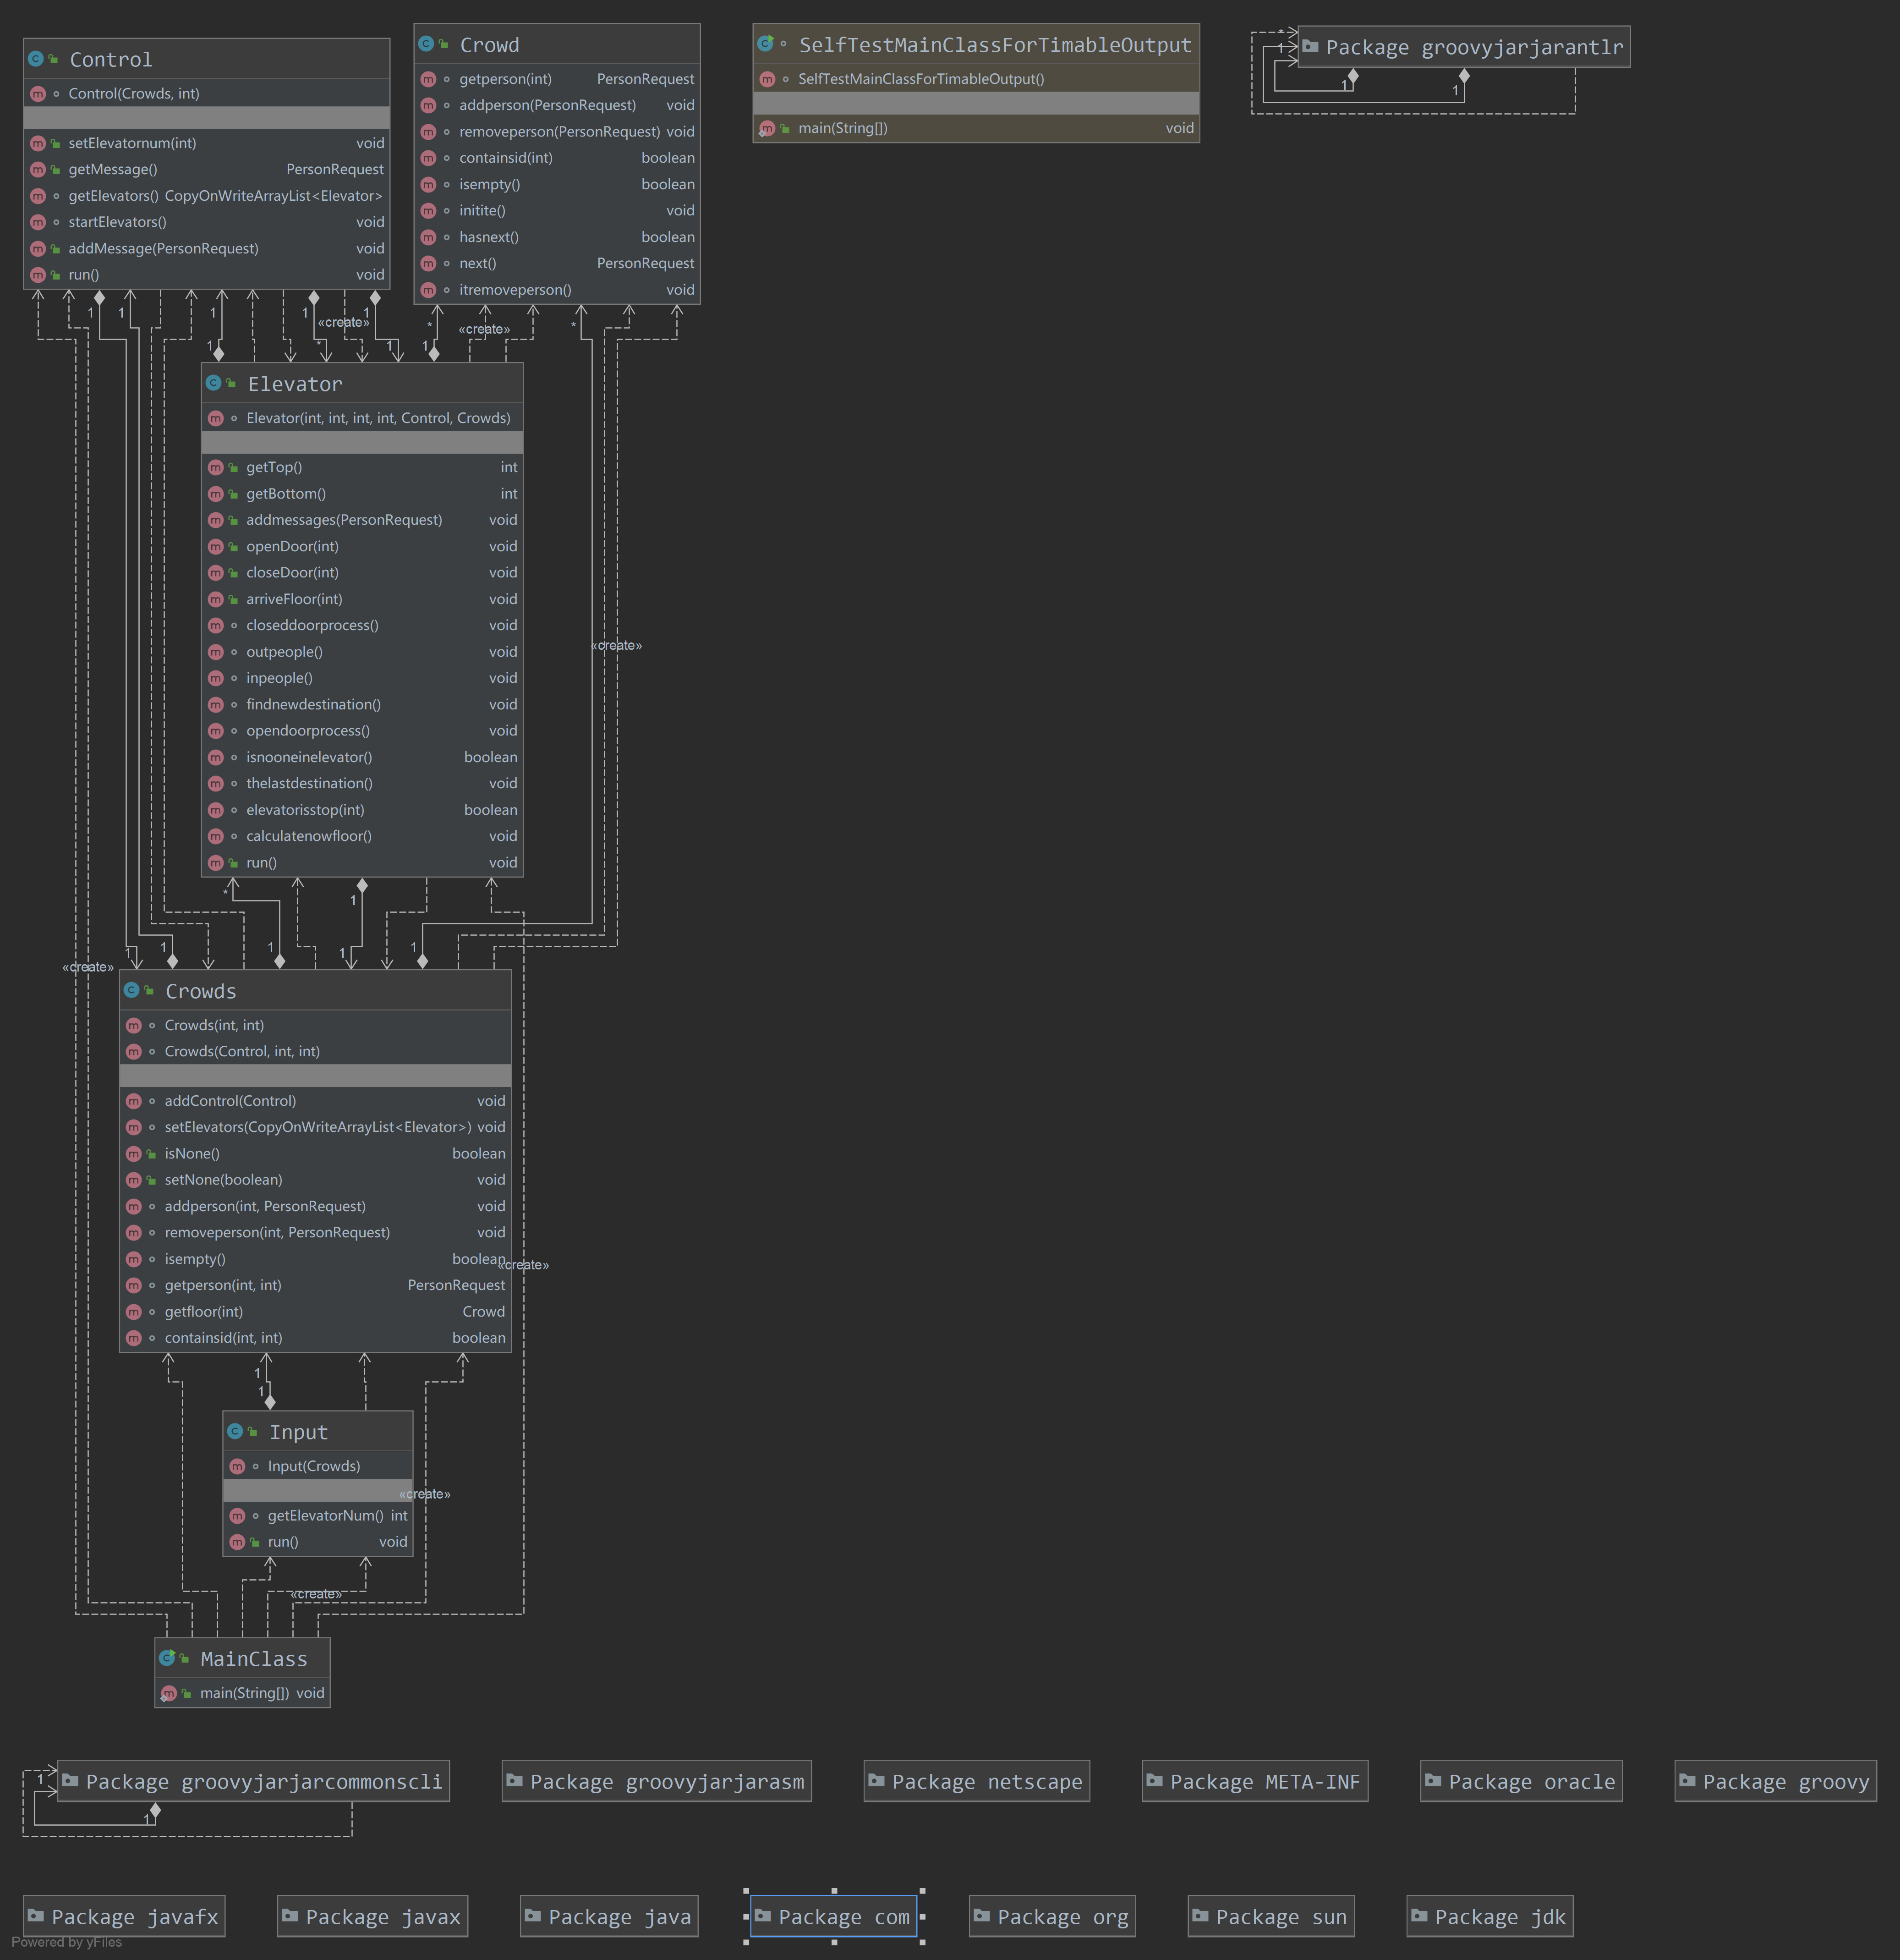The image size is (1900, 1960).
Task: Click the Elevator class icon
Action: click(x=213, y=384)
